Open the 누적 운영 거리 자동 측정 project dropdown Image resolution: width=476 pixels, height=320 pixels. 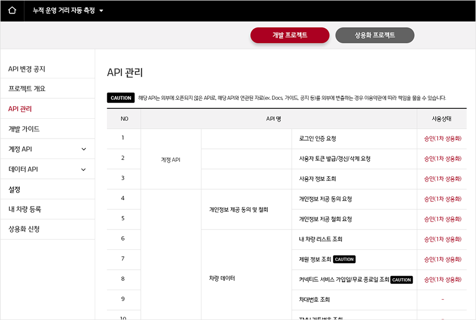point(101,10)
